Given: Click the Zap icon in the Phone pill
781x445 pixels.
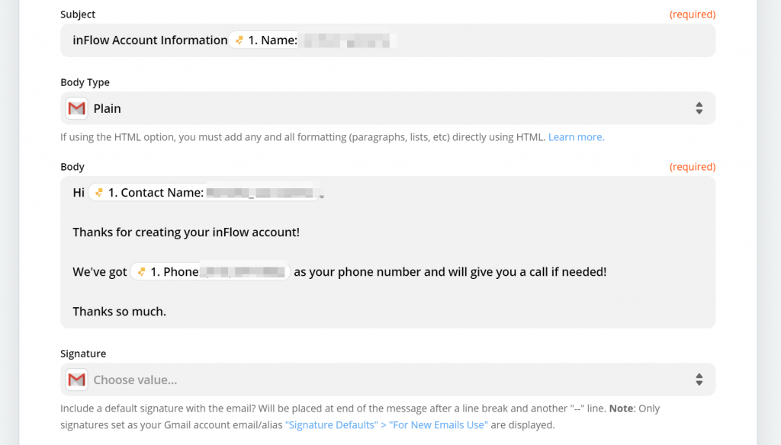Looking at the screenshot, I should point(141,272).
